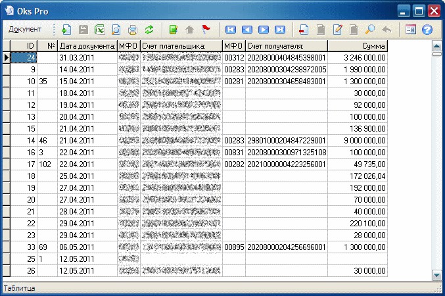The image size is (445, 296).
Task: Select the ID cell 26
Action: click(24, 271)
